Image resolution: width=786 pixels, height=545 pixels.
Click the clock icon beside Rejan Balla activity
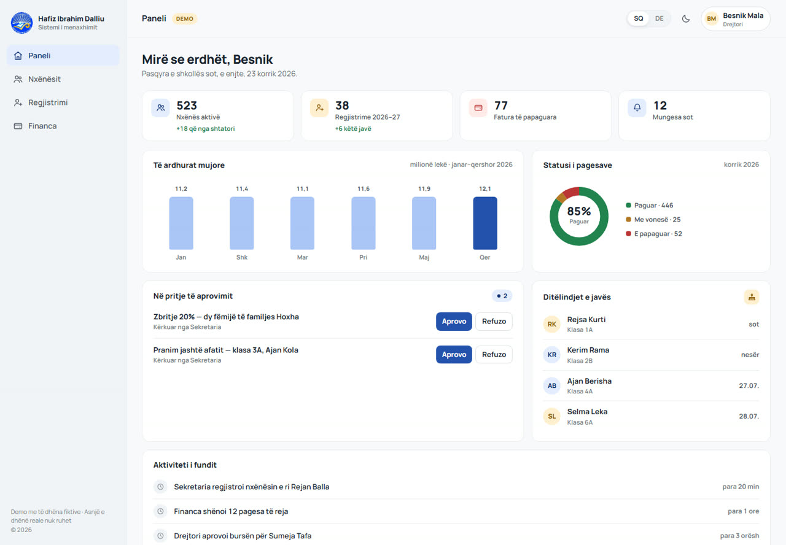160,487
